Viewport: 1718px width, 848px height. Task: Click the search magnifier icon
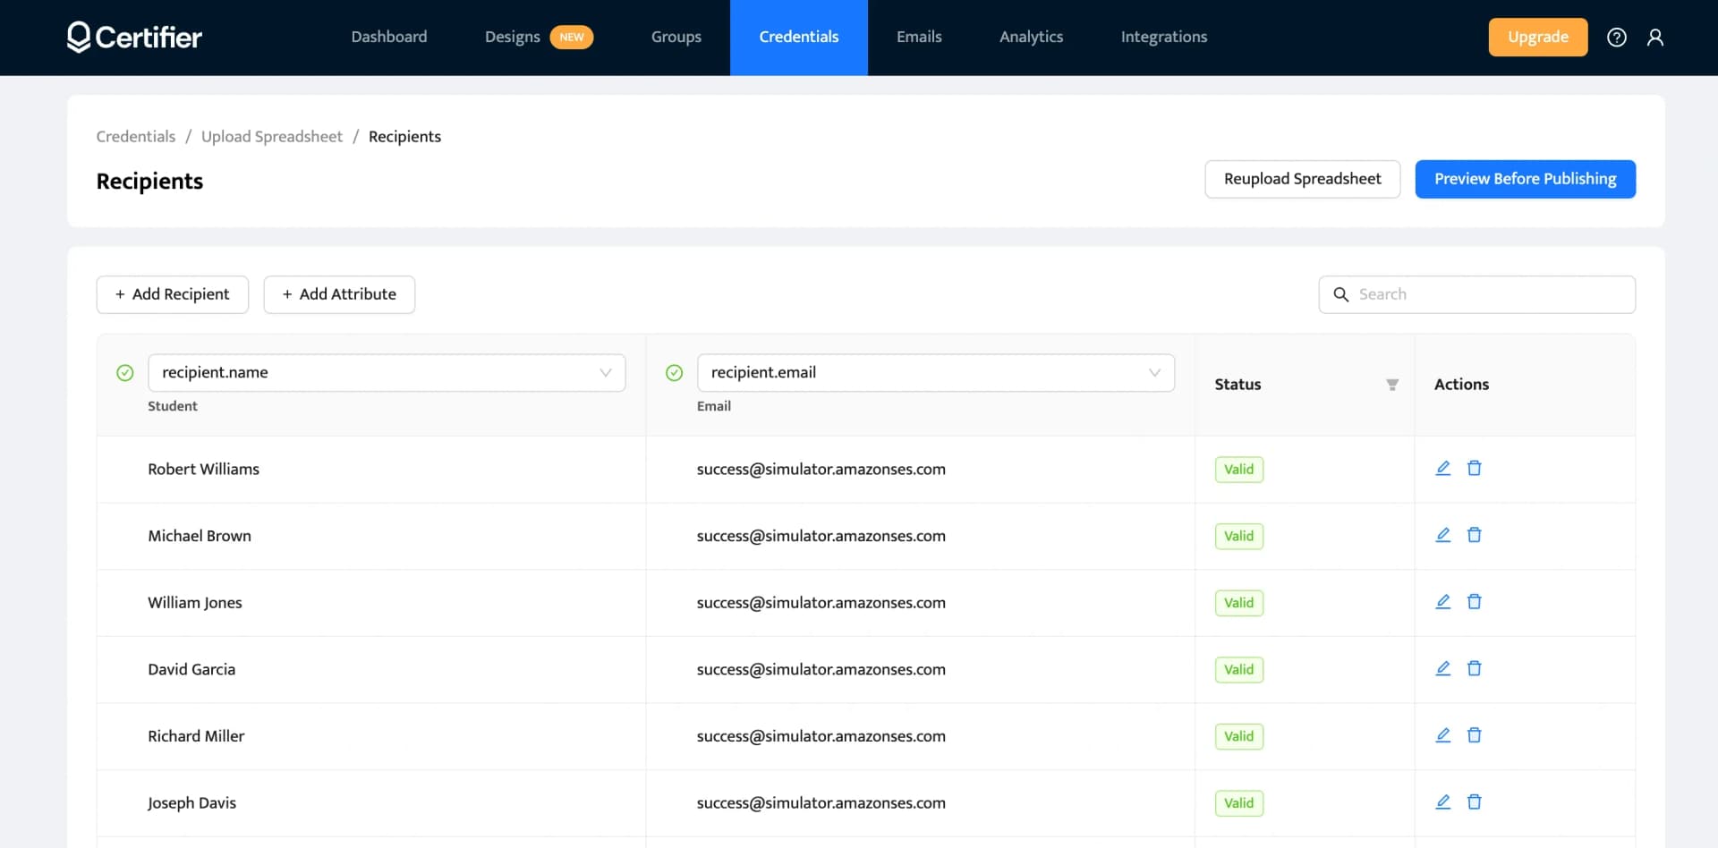[x=1341, y=294]
